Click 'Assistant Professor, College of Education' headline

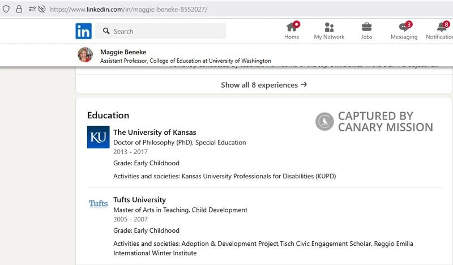coord(186,61)
